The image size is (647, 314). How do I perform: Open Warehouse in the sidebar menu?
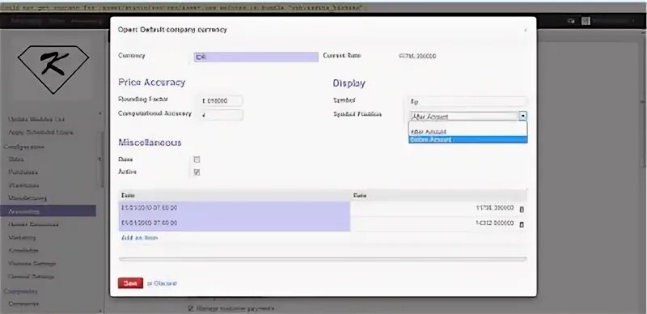tap(23, 185)
